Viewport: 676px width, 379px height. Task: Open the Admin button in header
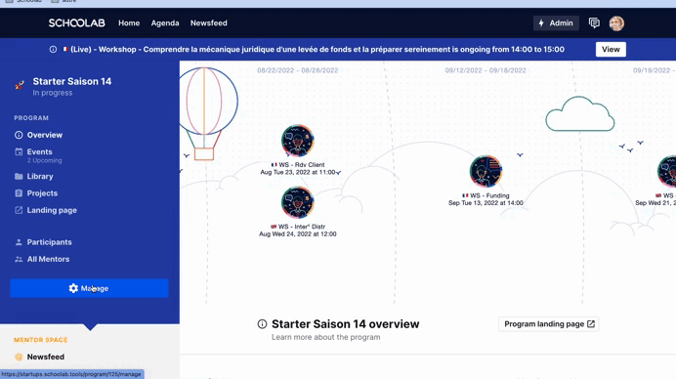[x=556, y=23]
